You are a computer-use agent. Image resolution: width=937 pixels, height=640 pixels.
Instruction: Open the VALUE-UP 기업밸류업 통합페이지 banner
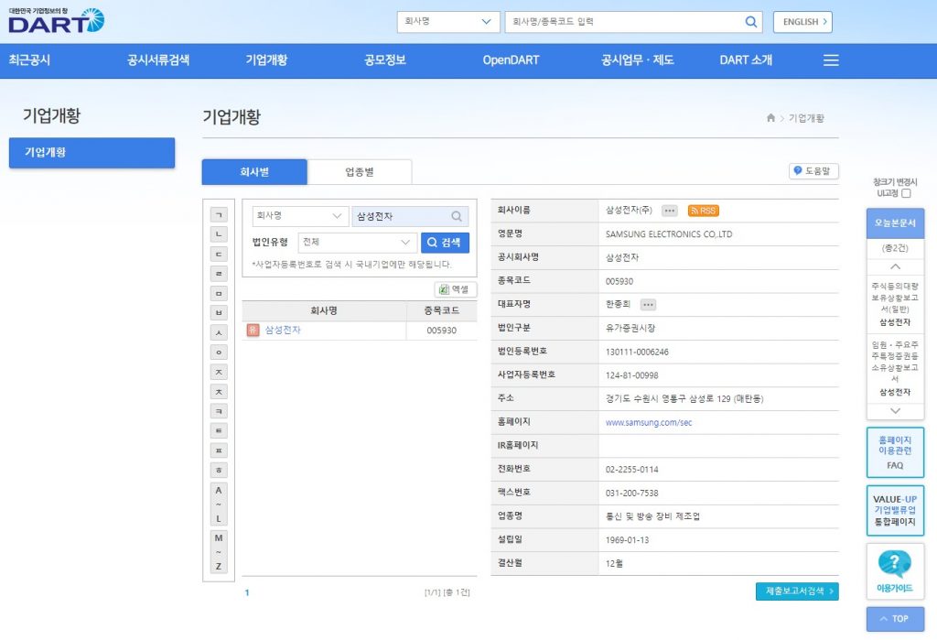pos(895,510)
